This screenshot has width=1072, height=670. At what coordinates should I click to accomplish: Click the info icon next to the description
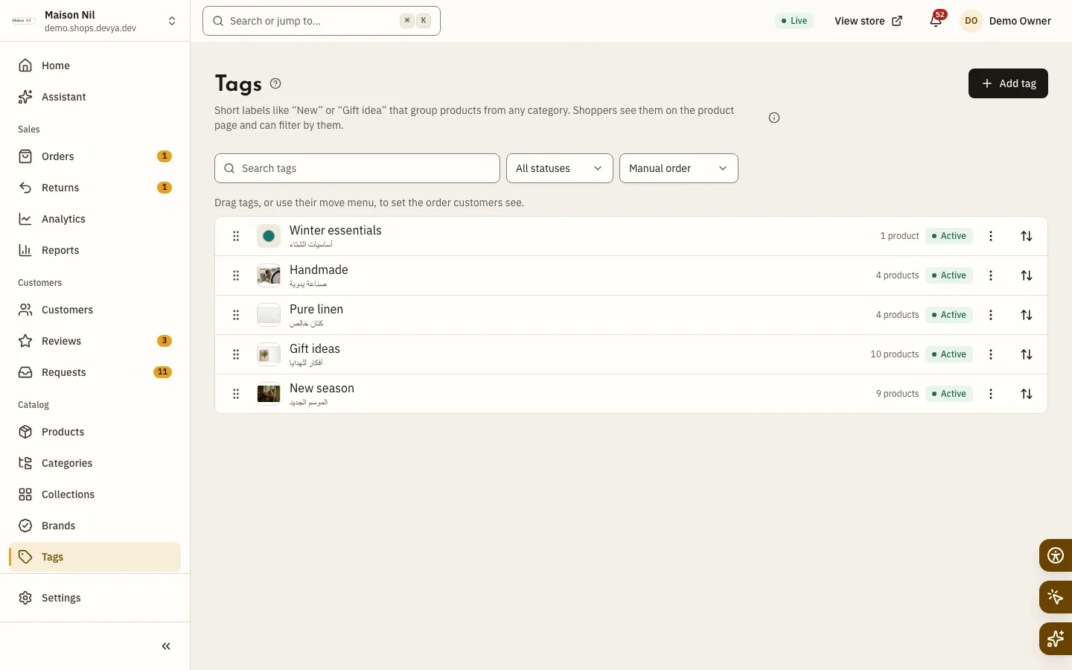tap(774, 118)
